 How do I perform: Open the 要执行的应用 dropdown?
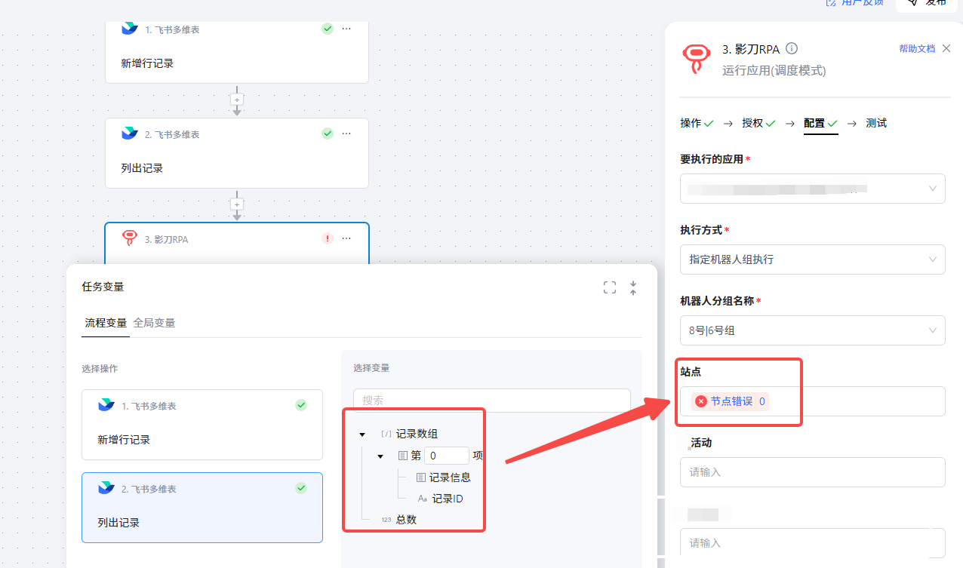click(813, 189)
